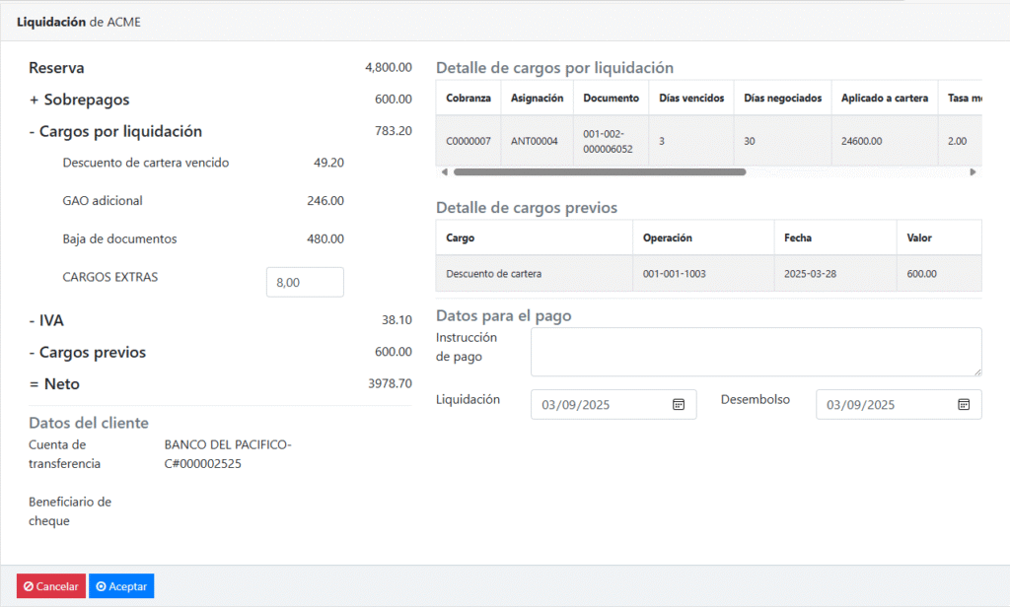Open the Liquidación date calendar picker
The width and height of the screenshot is (1010, 607).
tap(679, 404)
